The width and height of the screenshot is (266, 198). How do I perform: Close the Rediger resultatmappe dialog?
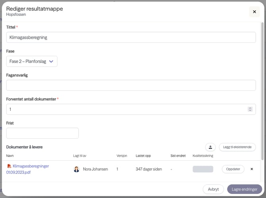point(254,12)
